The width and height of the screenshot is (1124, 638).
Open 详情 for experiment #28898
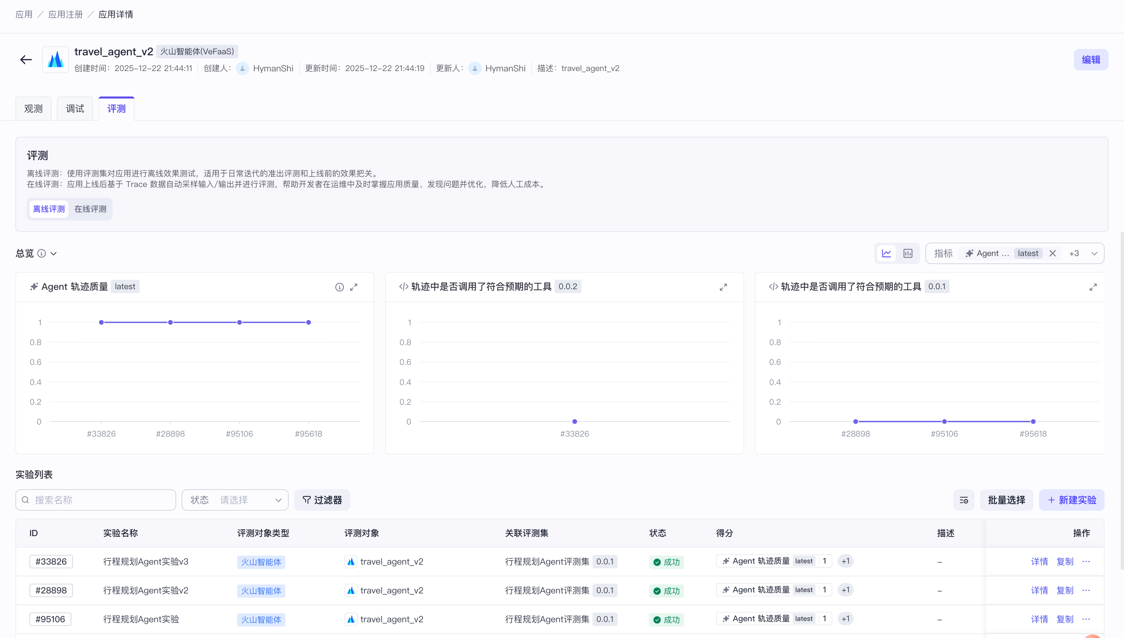click(x=1040, y=590)
